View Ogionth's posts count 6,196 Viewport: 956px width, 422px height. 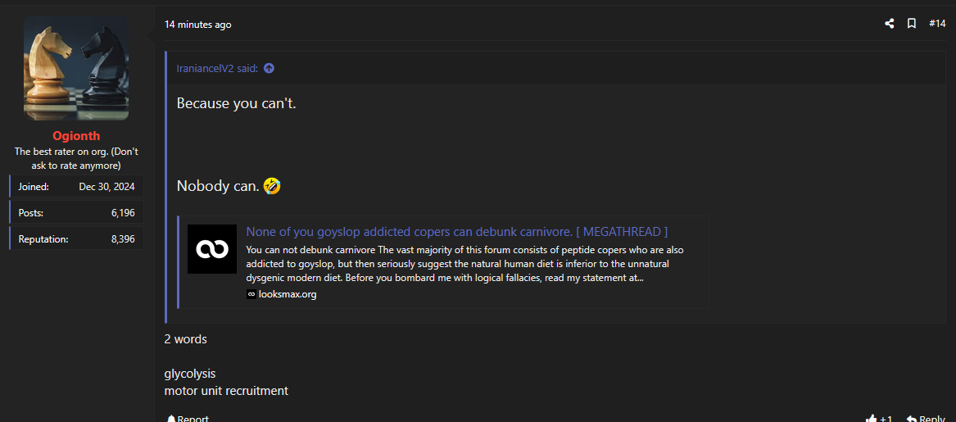click(123, 213)
